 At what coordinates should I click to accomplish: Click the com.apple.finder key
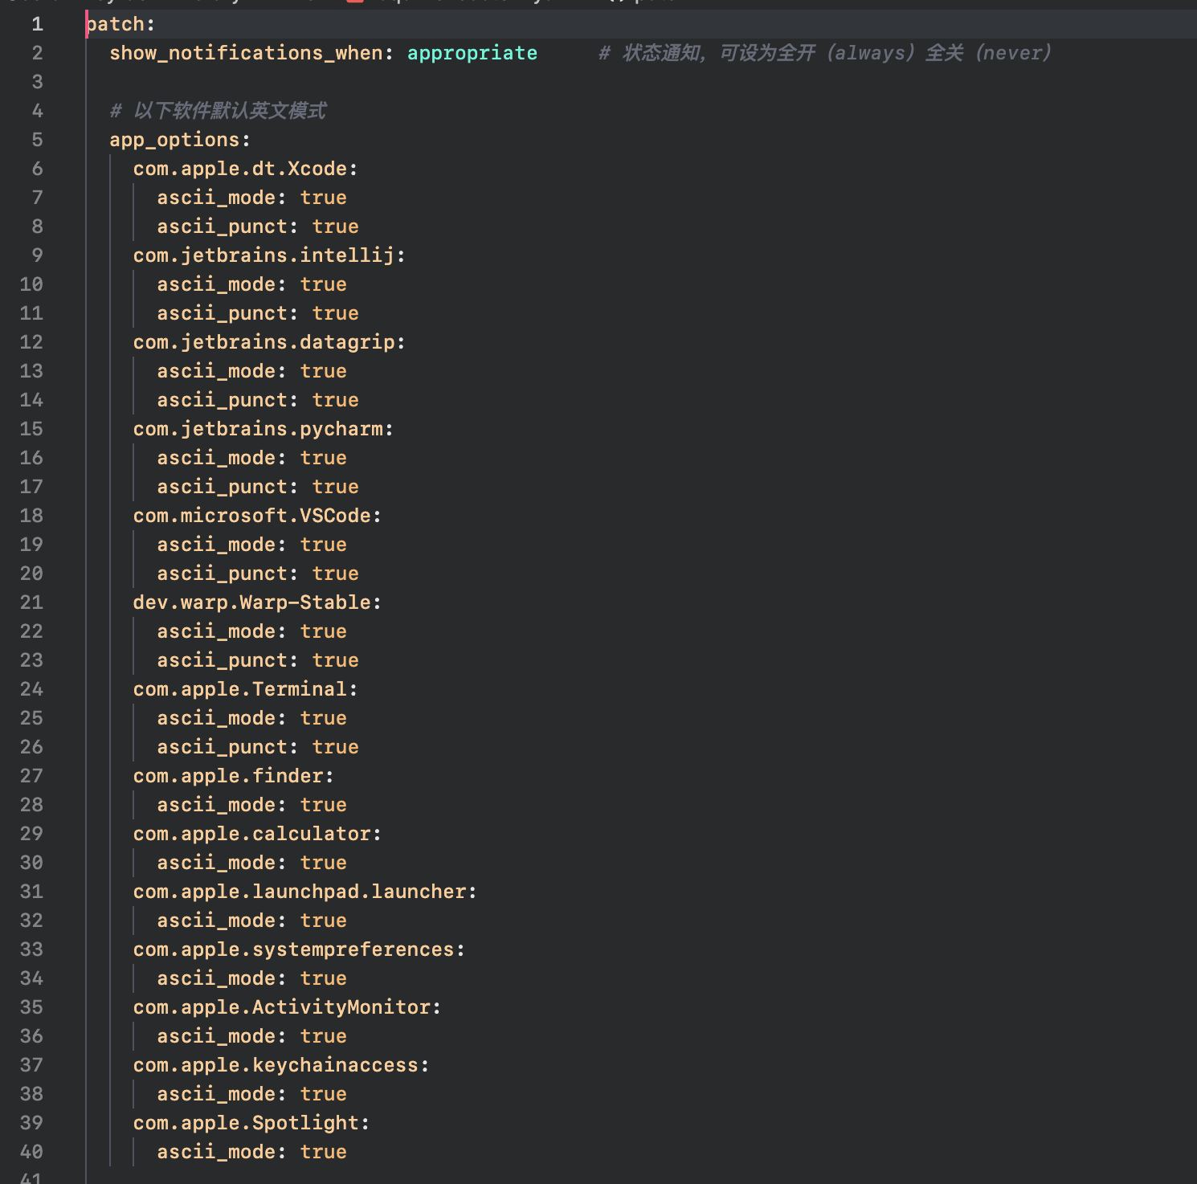click(234, 776)
